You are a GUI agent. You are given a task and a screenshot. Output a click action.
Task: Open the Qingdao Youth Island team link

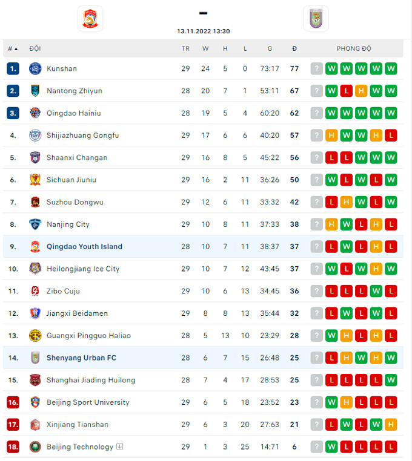84,246
